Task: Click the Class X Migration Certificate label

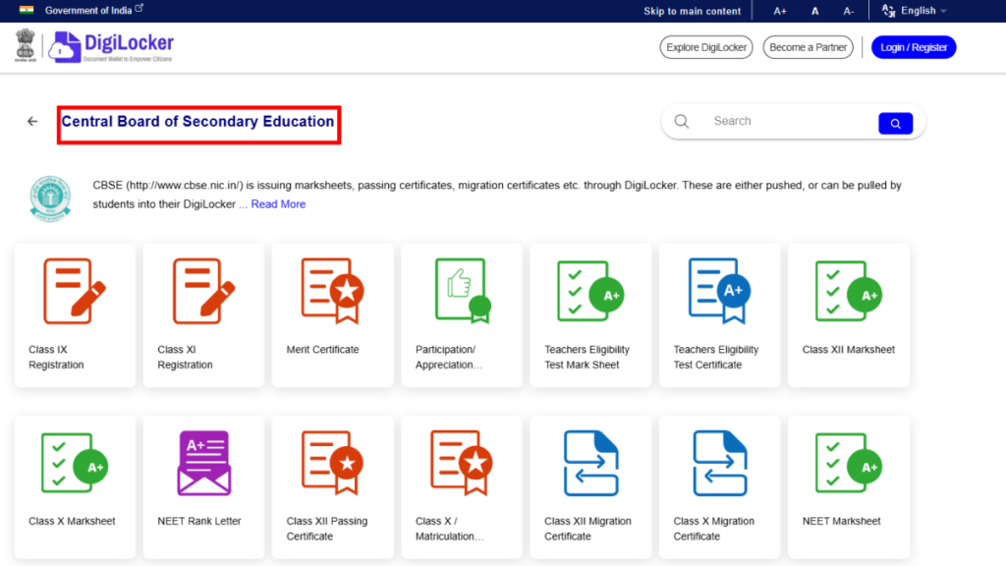Action: point(713,529)
